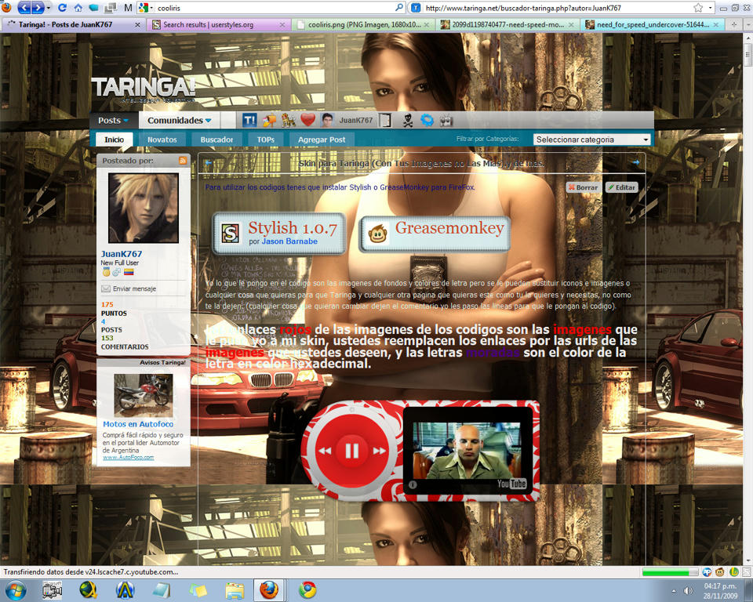This screenshot has width=753, height=602.
Task: Click the skull and crossbones icon
Action: coord(408,120)
